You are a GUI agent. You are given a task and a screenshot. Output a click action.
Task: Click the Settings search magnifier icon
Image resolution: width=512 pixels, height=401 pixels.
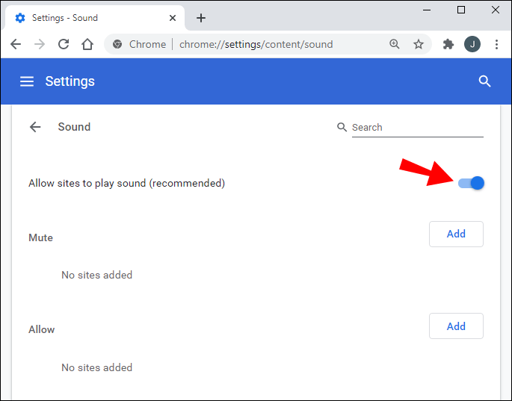coord(484,81)
